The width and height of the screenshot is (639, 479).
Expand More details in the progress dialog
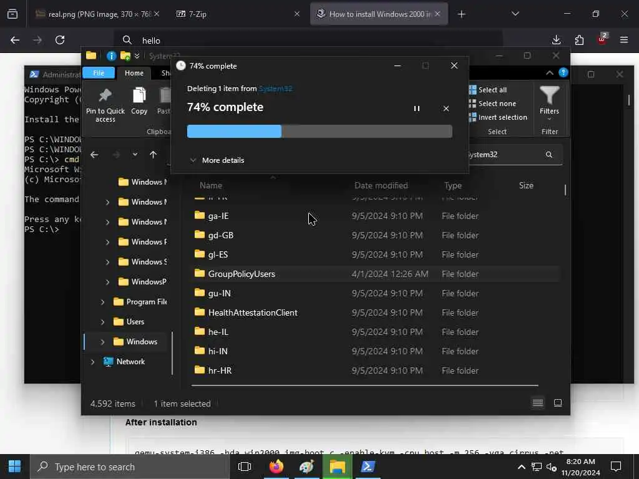217,160
